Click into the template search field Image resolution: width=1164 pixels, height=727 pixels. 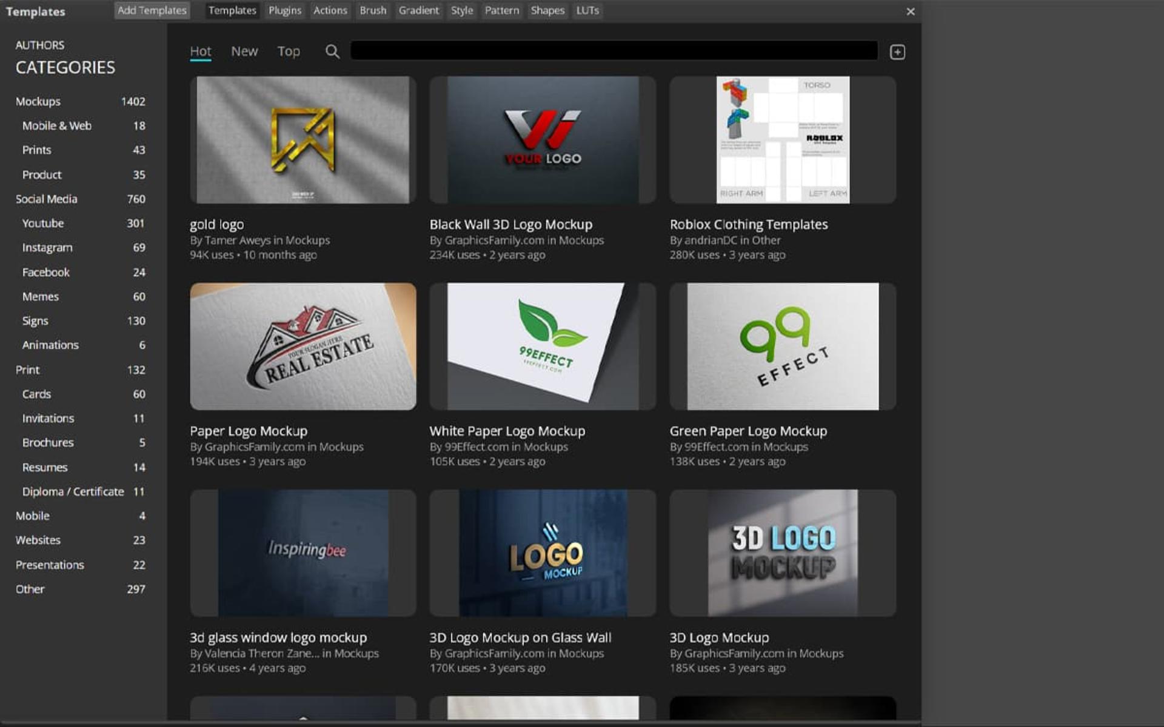click(x=614, y=51)
